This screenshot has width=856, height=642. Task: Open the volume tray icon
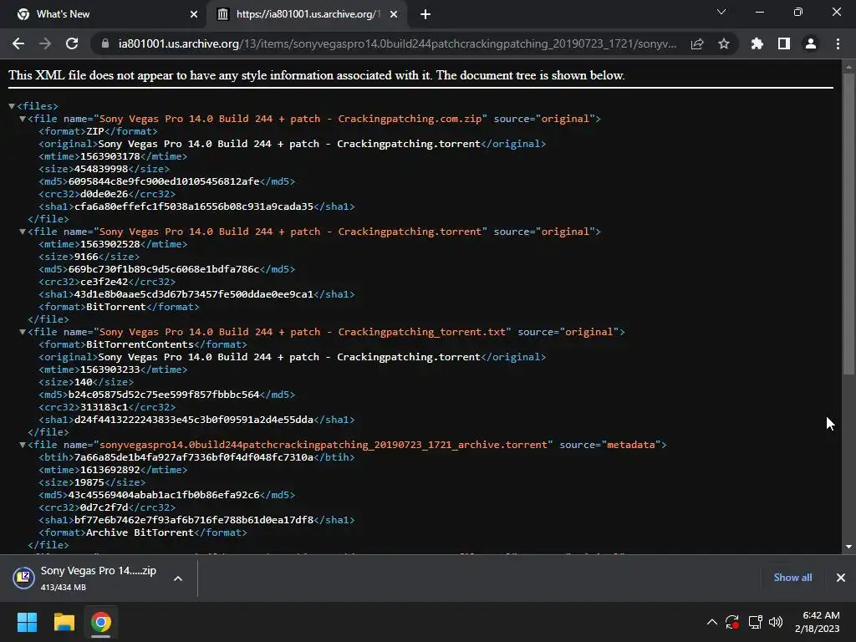pos(775,622)
